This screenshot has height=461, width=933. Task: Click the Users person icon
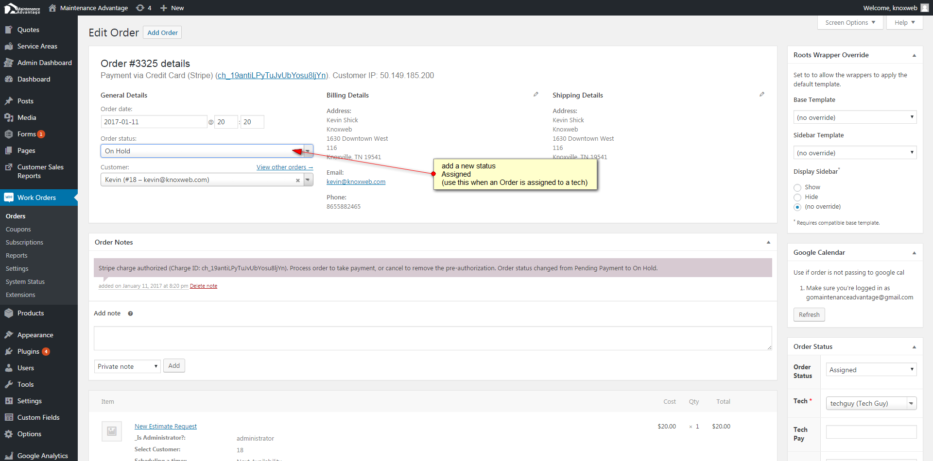tap(9, 368)
